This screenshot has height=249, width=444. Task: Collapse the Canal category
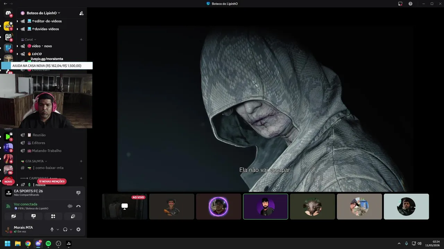coord(29,39)
